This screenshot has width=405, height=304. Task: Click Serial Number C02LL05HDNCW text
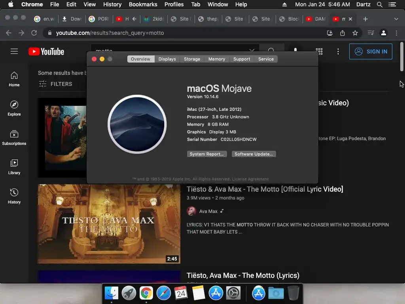(221, 139)
